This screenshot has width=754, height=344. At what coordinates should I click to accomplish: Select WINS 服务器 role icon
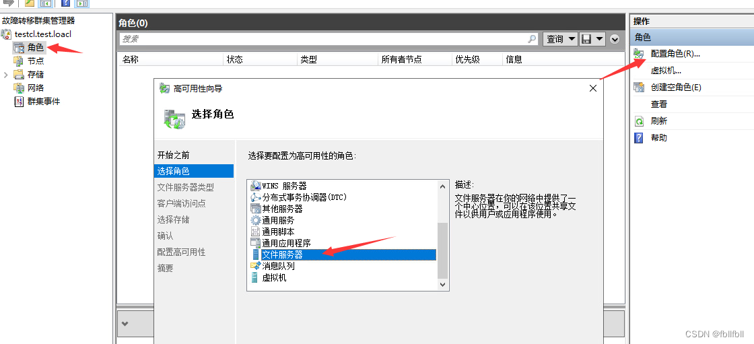[256, 186]
